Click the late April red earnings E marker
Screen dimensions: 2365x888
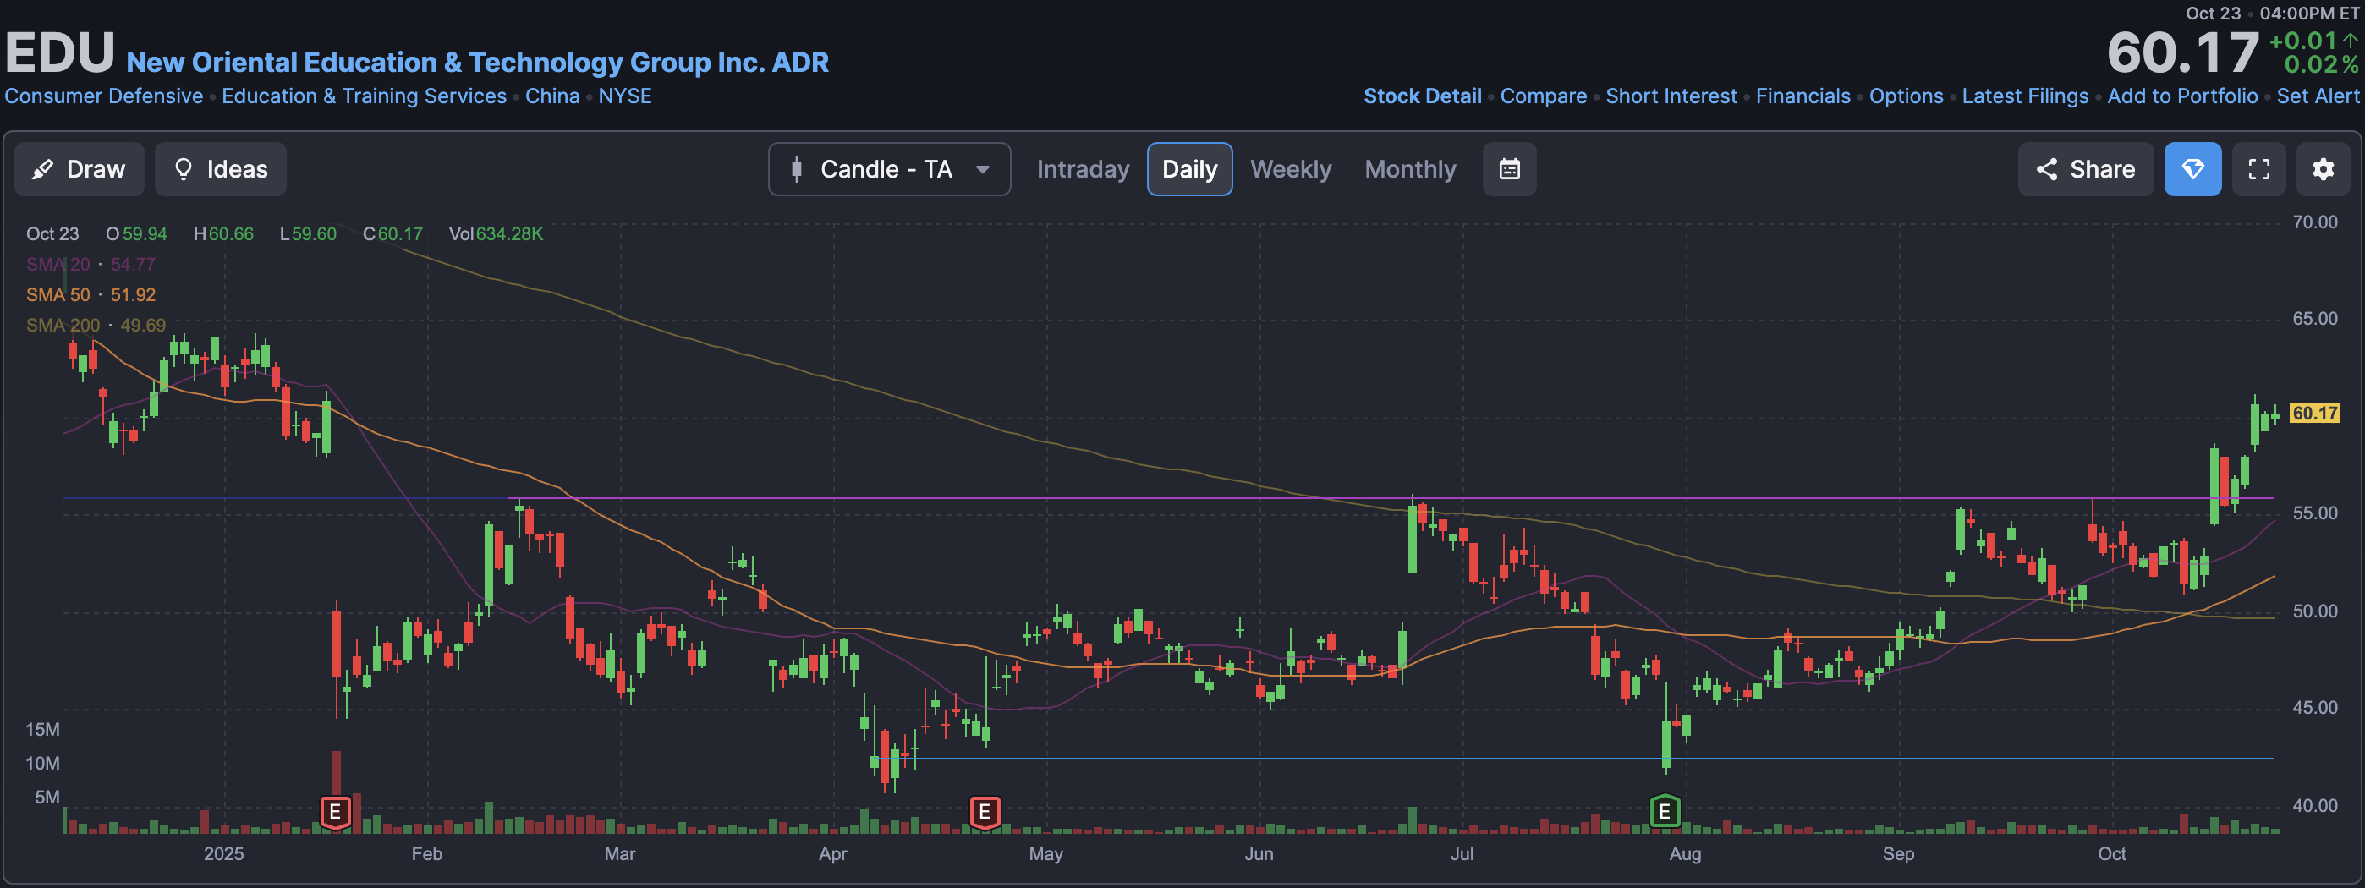click(x=985, y=812)
